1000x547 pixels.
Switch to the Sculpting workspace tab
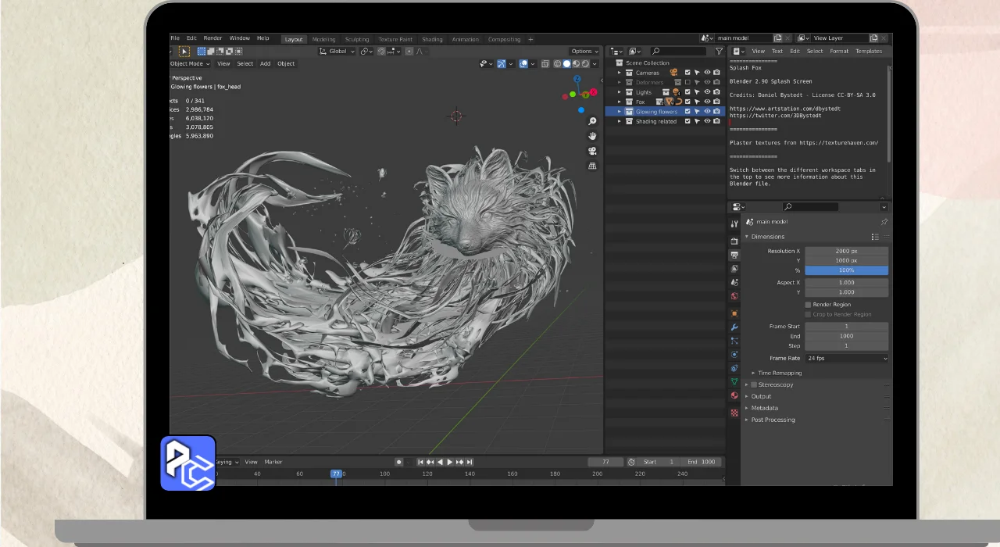(x=356, y=39)
